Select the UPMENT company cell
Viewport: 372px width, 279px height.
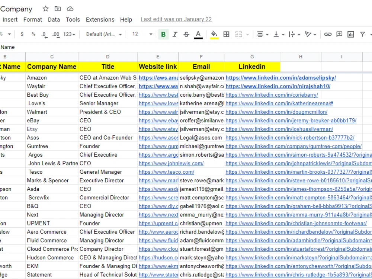[52, 223]
